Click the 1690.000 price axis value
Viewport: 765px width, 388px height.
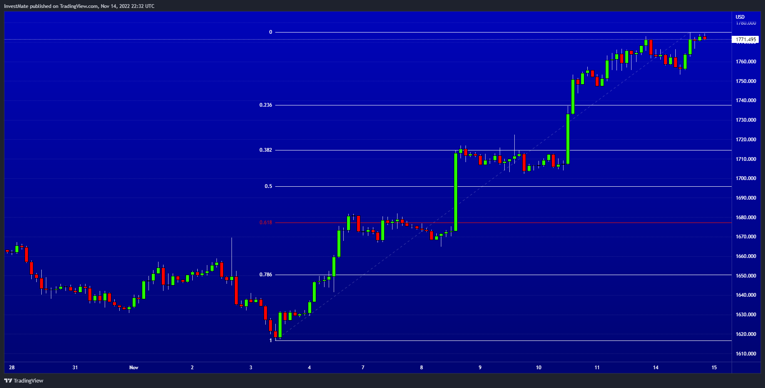pos(746,198)
